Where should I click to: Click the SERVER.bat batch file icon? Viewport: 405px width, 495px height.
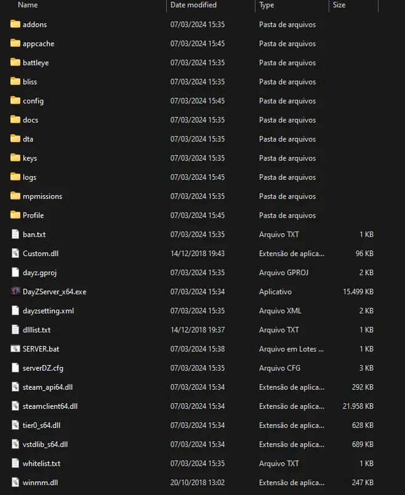tap(15, 348)
